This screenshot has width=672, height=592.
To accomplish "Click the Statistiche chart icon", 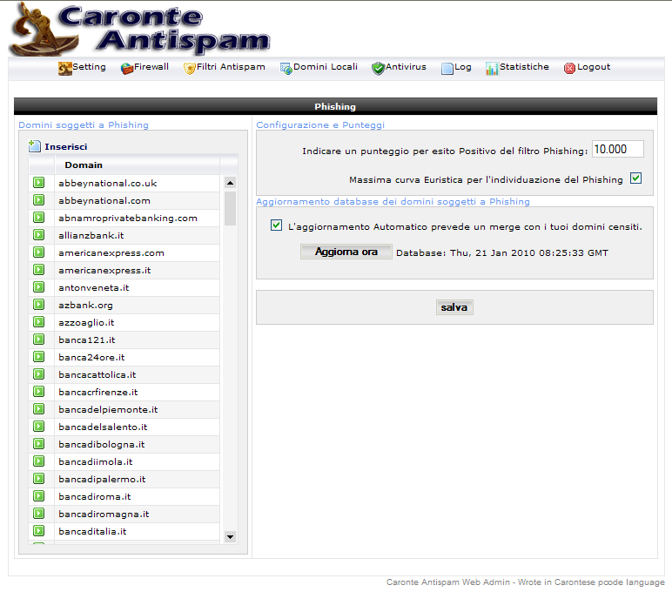I will click(492, 68).
